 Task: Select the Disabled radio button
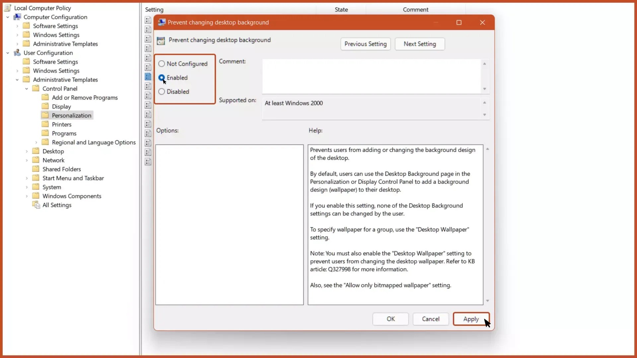click(162, 91)
